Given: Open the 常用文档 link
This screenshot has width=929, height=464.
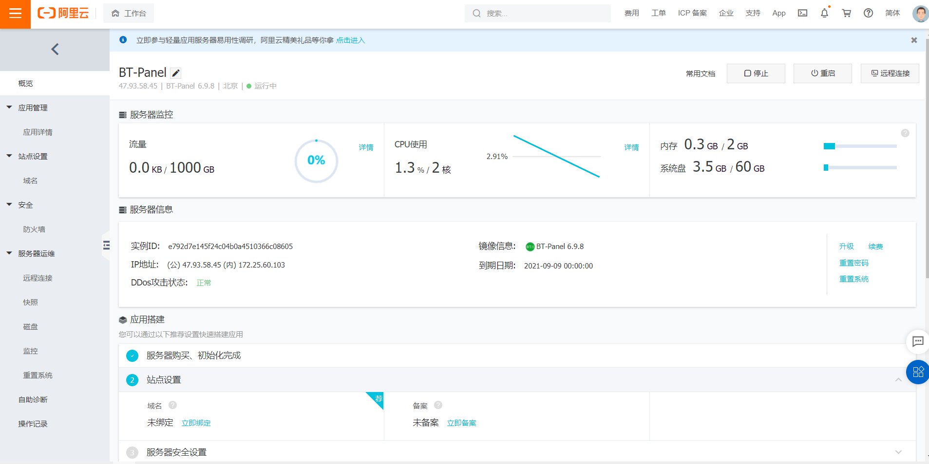Looking at the screenshot, I should click(701, 73).
